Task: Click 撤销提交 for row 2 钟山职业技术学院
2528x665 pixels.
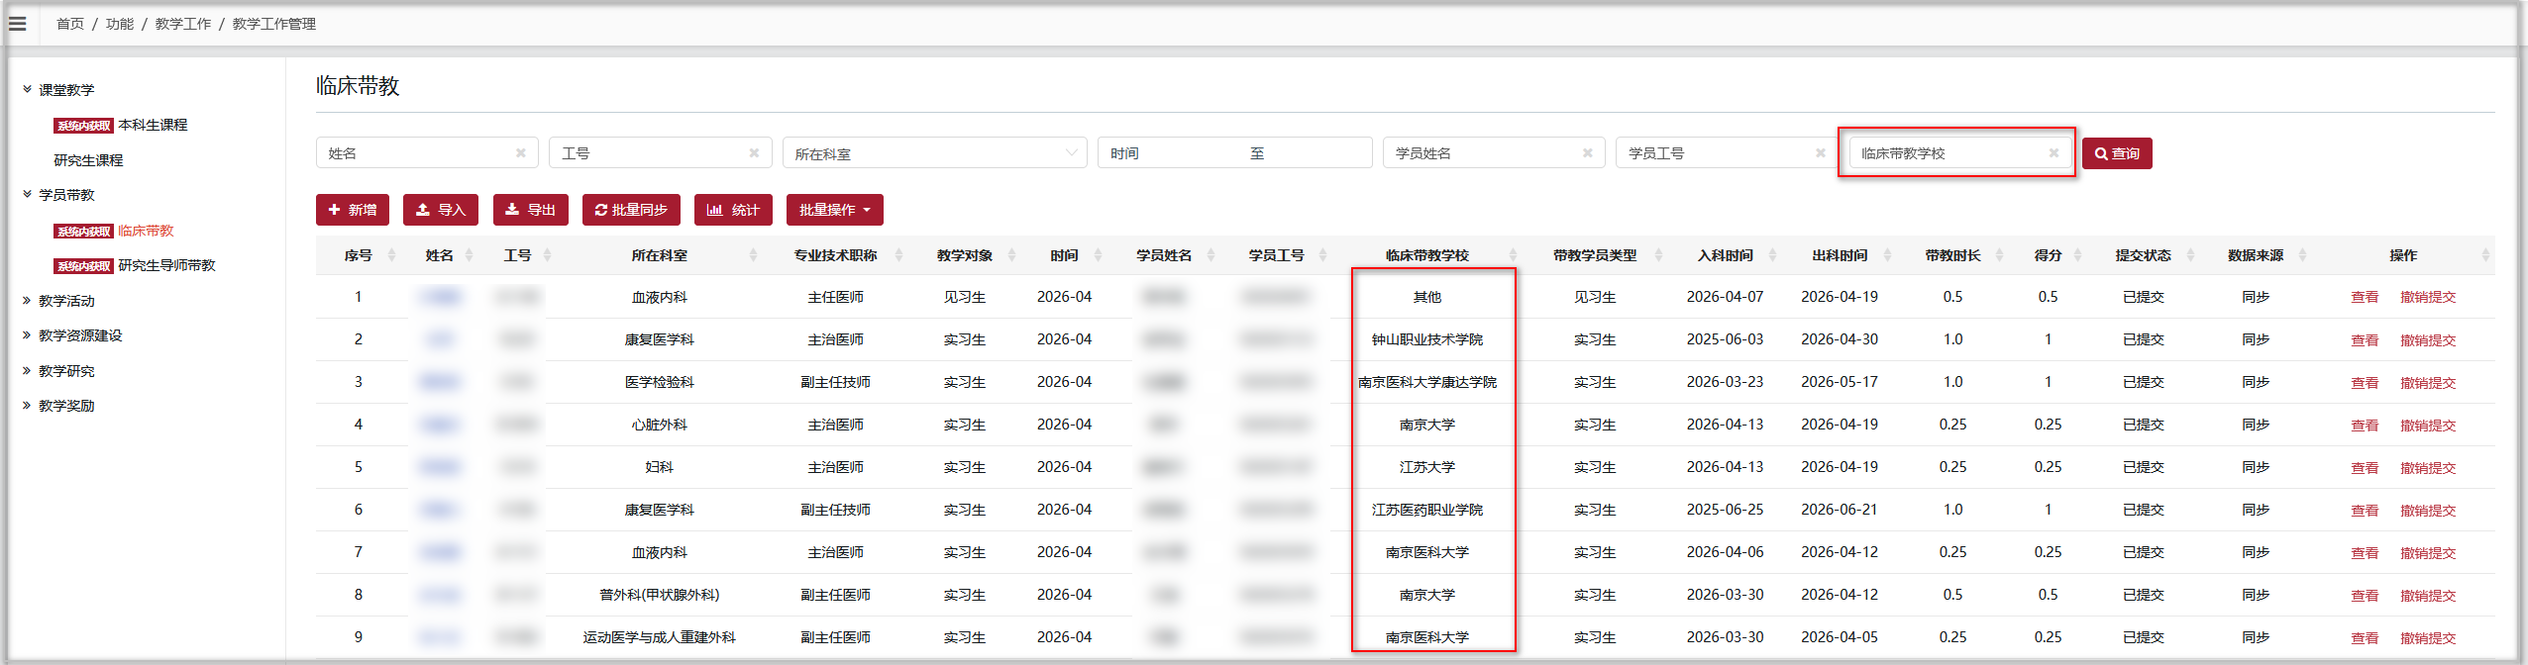Action: [2428, 340]
